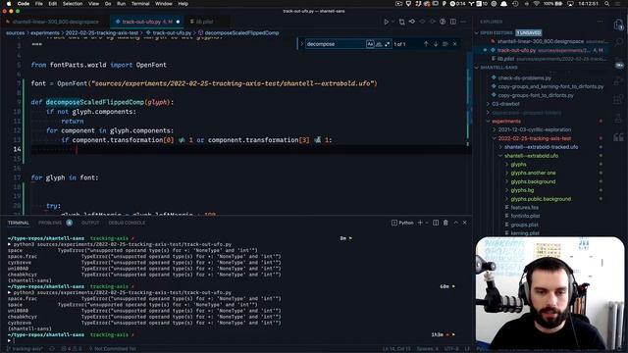Click UTF-8 encoding in status bar
Image resolution: width=628 pixels, height=353 pixels.
[451, 349]
